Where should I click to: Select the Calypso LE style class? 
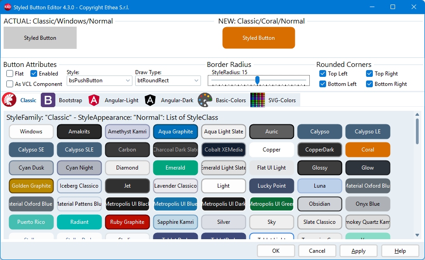[x=367, y=131]
